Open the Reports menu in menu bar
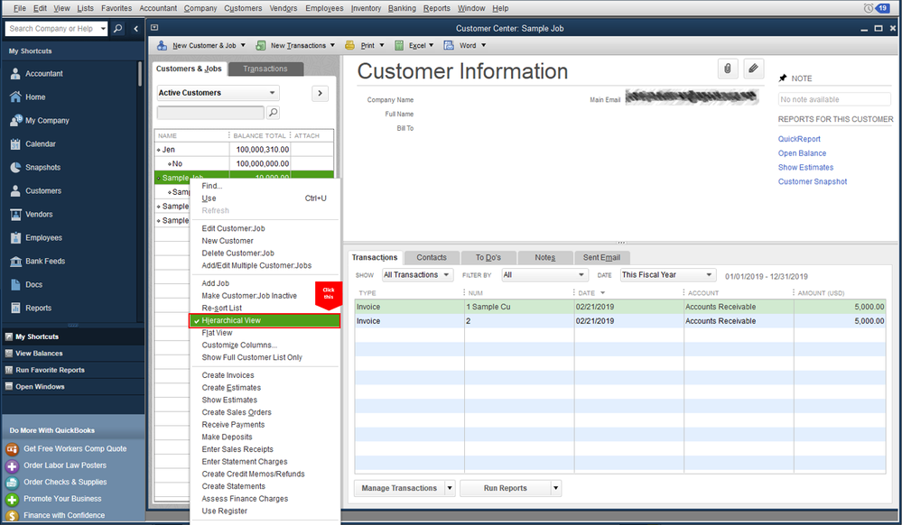This screenshot has width=902, height=525. point(436,8)
